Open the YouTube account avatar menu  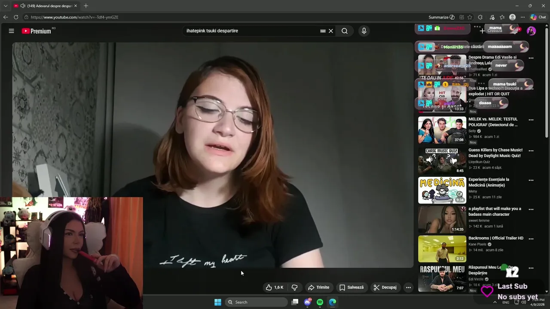(x=532, y=31)
